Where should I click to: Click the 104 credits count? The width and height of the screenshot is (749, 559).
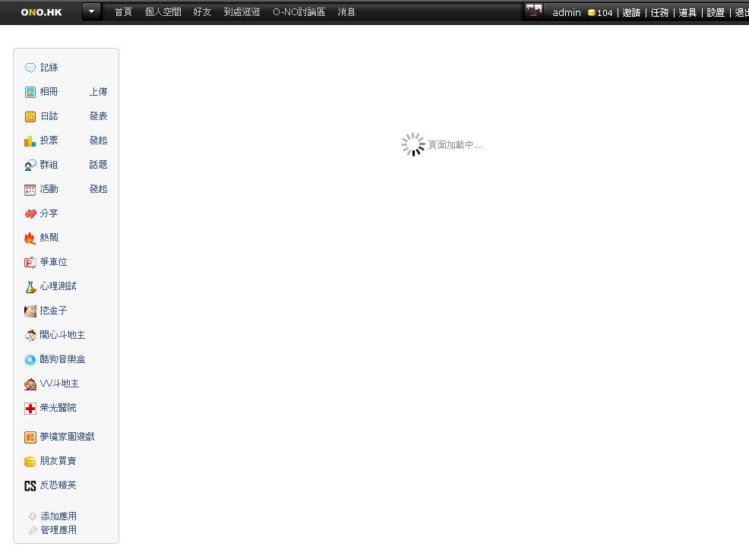pos(605,13)
